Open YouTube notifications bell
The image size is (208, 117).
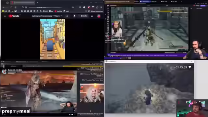[92, 16]
